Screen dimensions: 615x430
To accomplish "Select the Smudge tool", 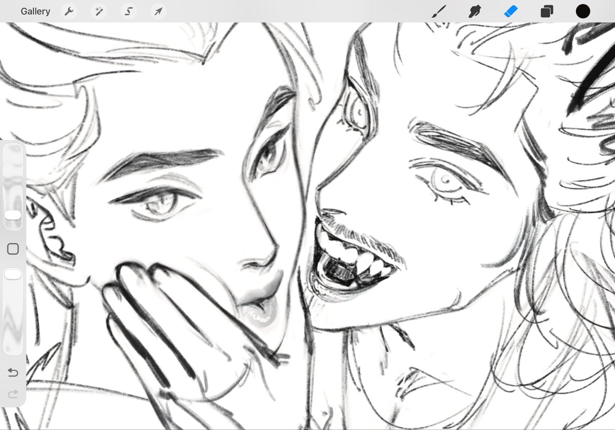I will [x=474, y=11].
